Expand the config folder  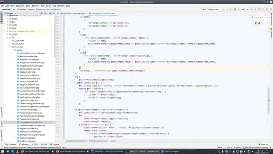[8, 25]
